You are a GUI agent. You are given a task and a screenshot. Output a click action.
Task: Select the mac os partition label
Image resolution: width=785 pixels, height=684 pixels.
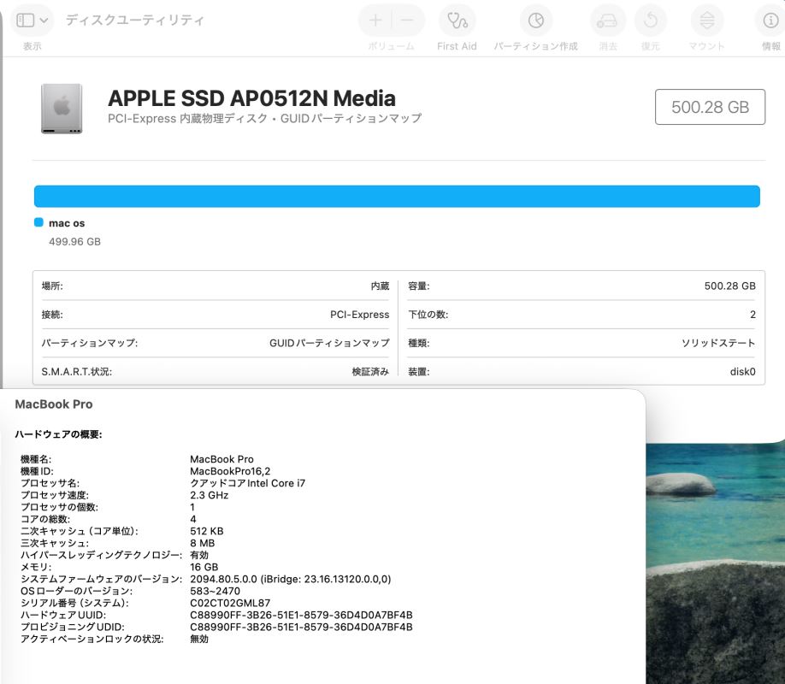[67, 223]
